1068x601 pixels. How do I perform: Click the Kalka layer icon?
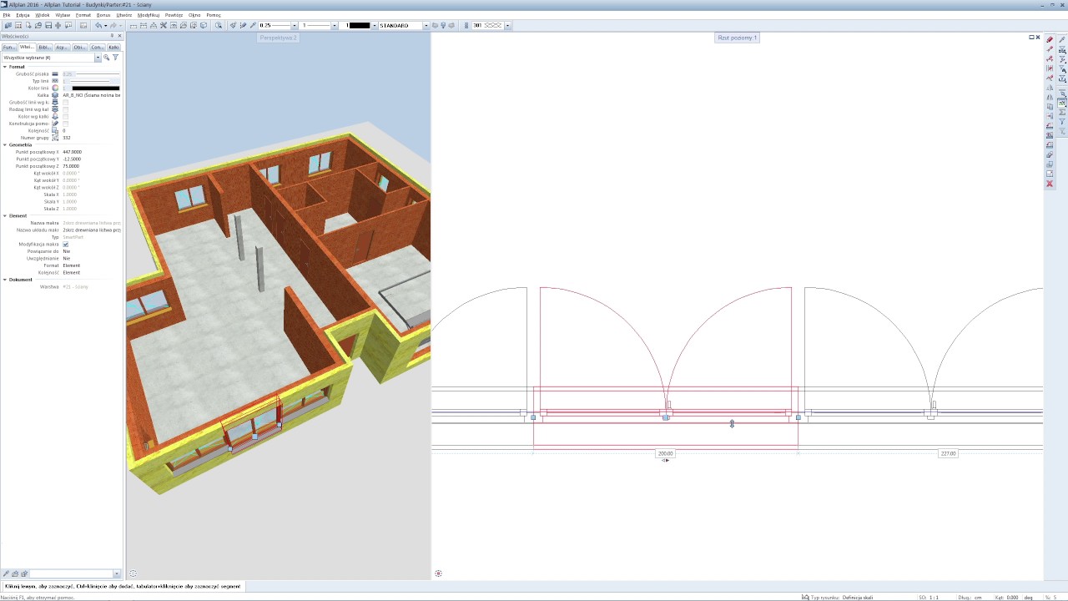tap(55, 95)
